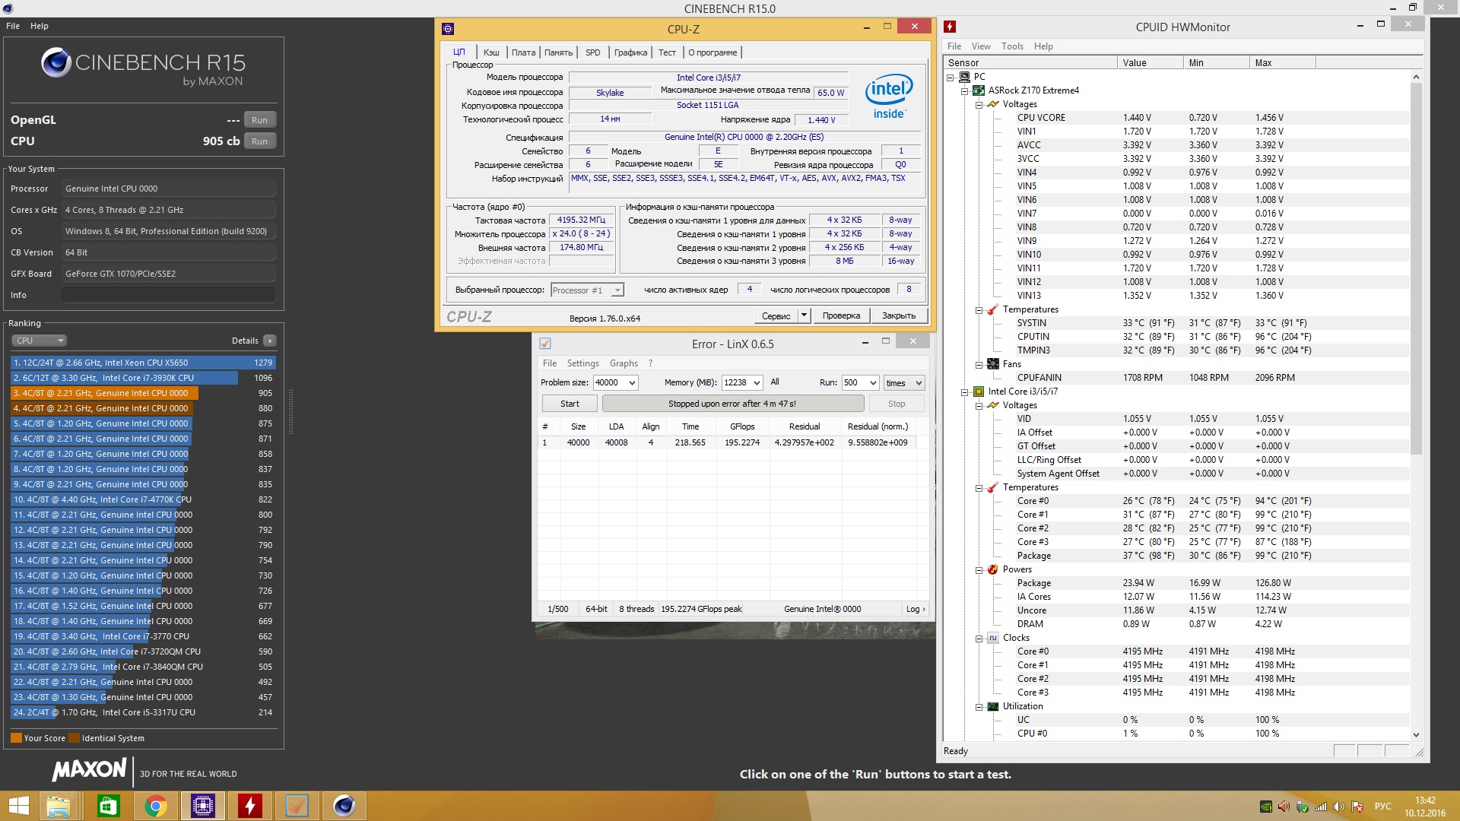Screen dimensions: 1460x821
Task: Open File Explorer from the taskbar
Action: (59, 806)
